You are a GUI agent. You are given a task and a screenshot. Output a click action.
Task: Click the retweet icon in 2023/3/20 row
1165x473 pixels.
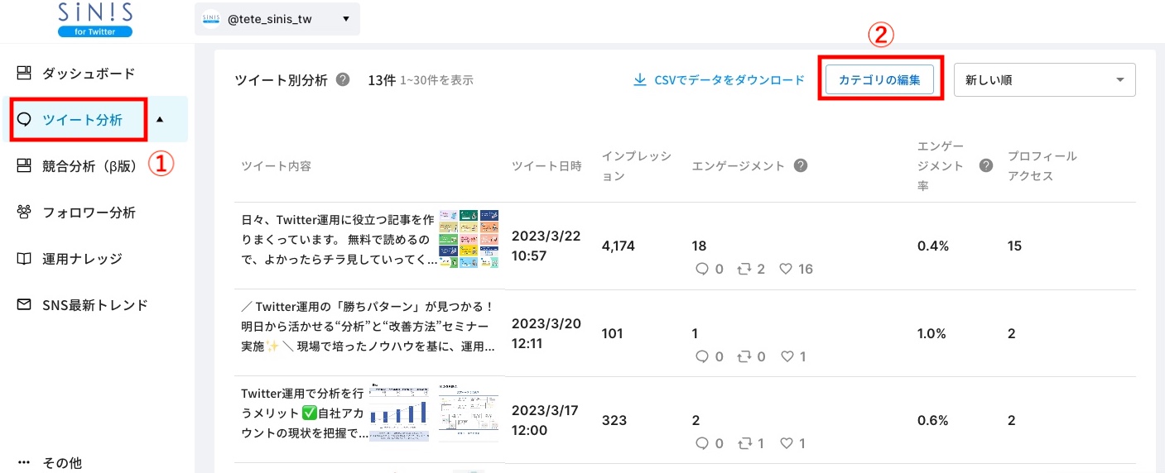(744, 356)
